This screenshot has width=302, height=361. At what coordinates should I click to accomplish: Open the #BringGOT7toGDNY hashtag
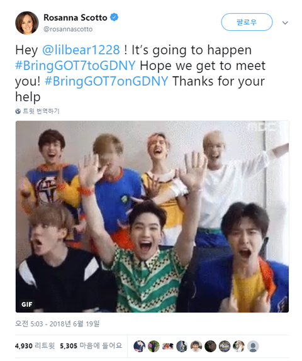75,65
